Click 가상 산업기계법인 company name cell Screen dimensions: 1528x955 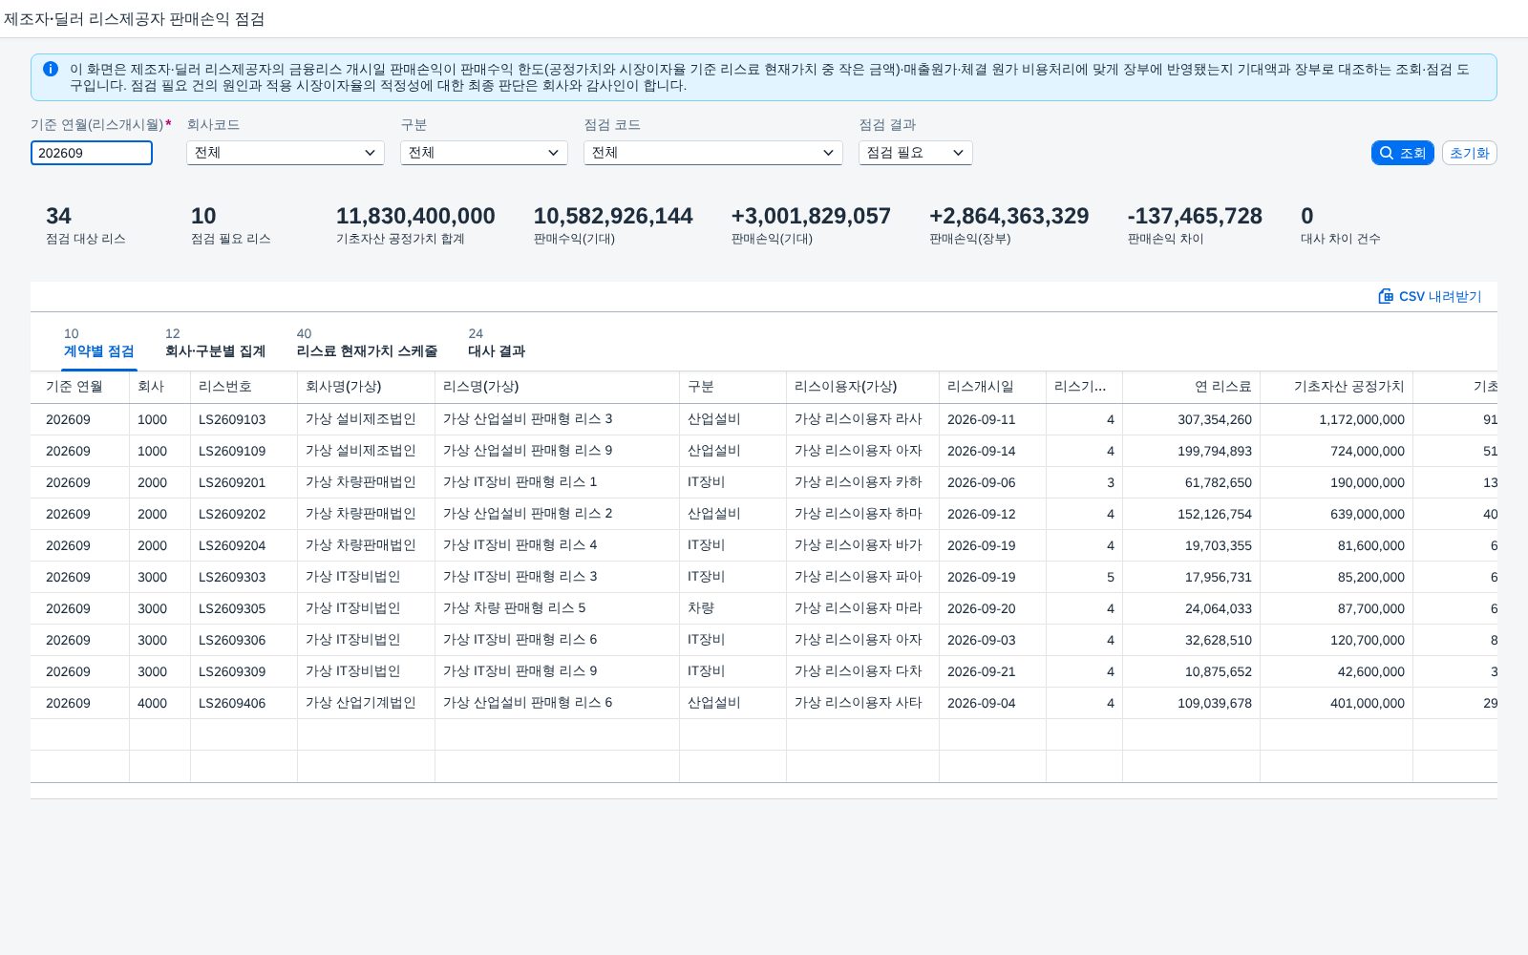point(366,703)
